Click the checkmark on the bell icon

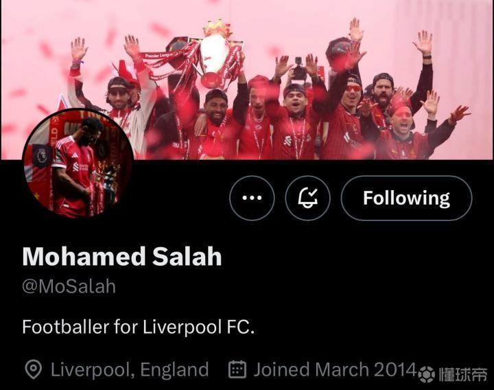[313, 193]
